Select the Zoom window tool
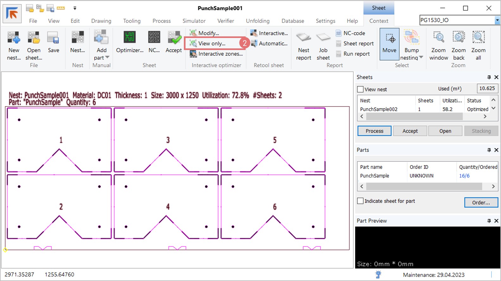Screen dimensions: 501x281 [439, 38]
